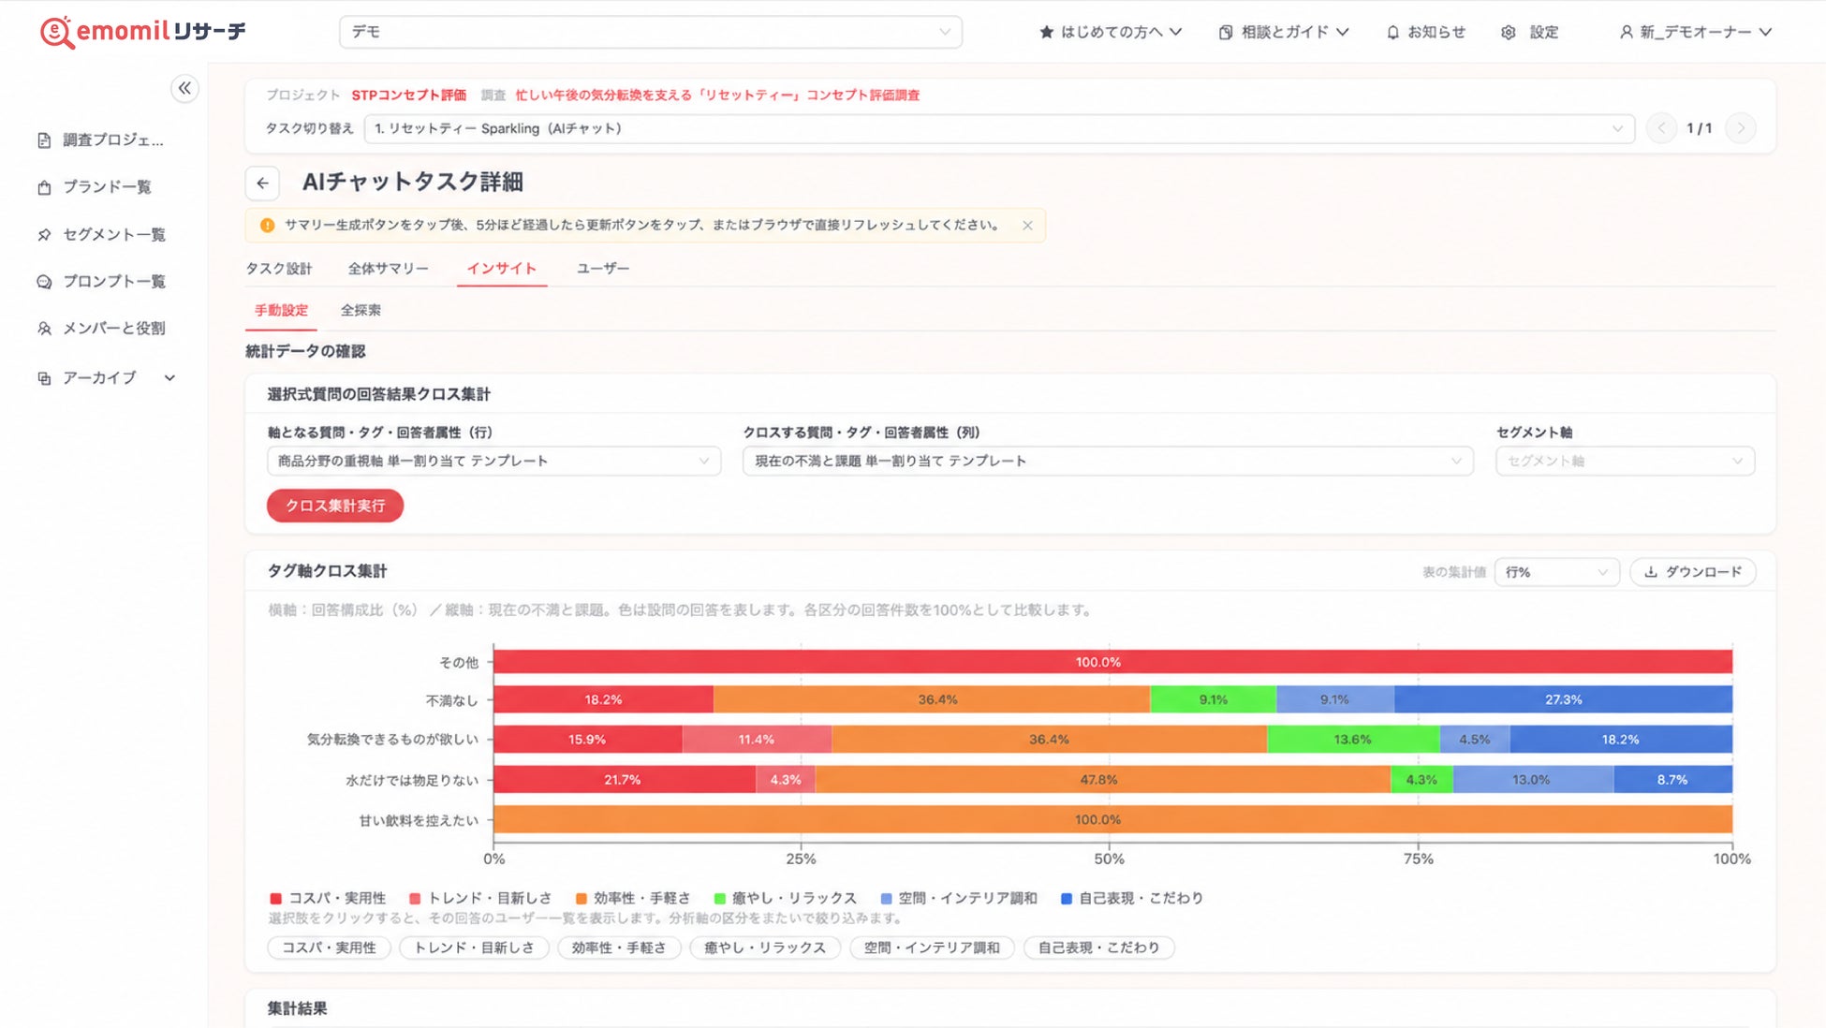This screenshot has width=1826, height=1028.
Task: Expand the タスク切り替え dropdown
Action: [999, 128]
